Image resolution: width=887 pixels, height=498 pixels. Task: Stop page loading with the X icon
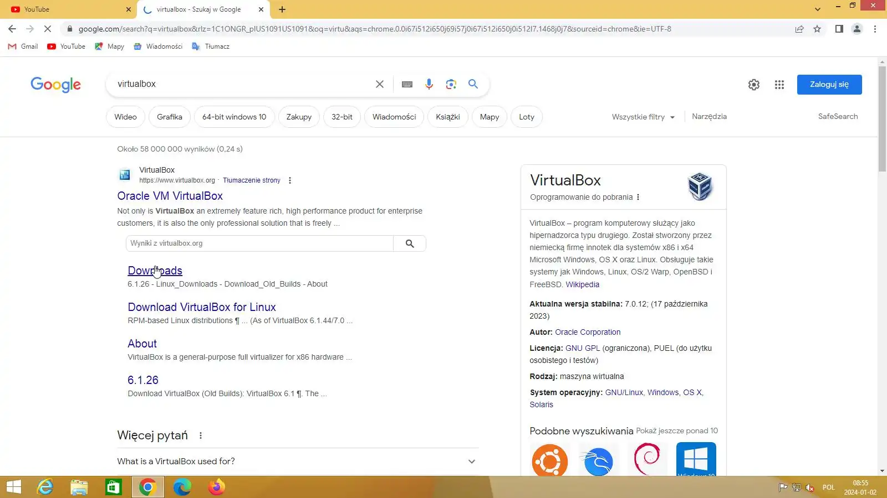[x=48, y=29]
